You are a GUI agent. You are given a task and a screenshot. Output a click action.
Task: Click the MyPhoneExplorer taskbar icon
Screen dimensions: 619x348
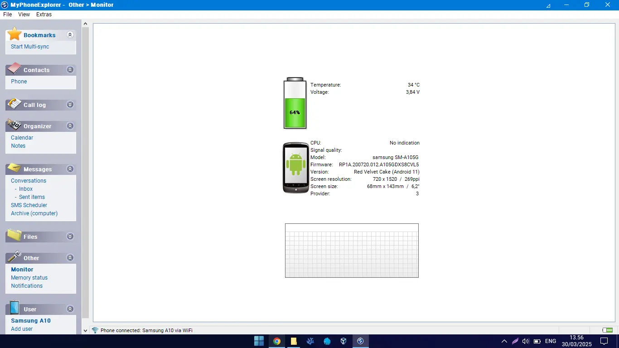pyautogui.click(x=360, y=341)
